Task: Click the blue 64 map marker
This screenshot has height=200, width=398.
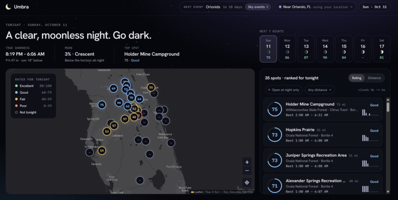Action: pos(139,99)
